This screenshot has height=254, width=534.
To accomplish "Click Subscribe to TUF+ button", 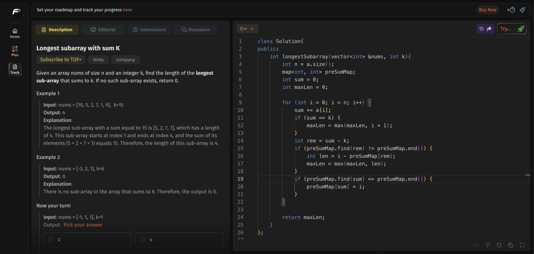I will (61, 60).
